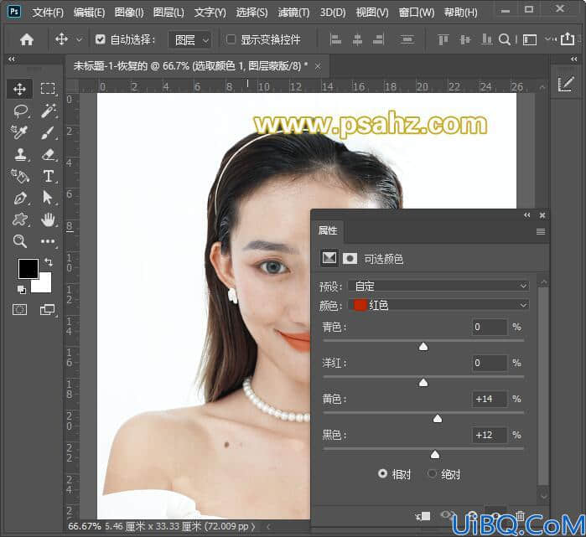Open the 颜色 dropdown showing 红色

[x=438, y=305]
